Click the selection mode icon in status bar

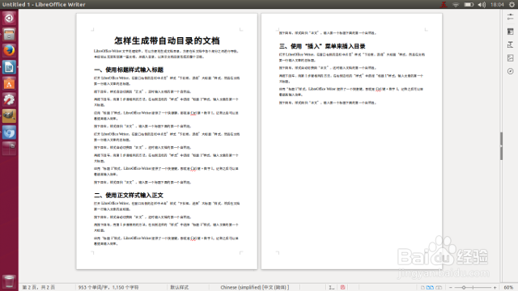[x=331, y=288]
